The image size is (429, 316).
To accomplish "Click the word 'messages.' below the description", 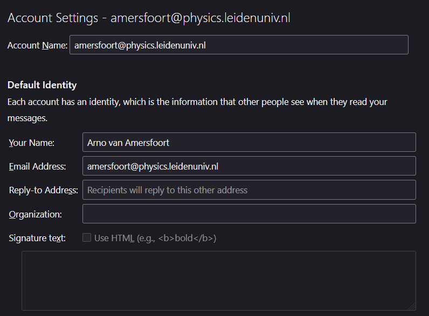I will [27, 117].
